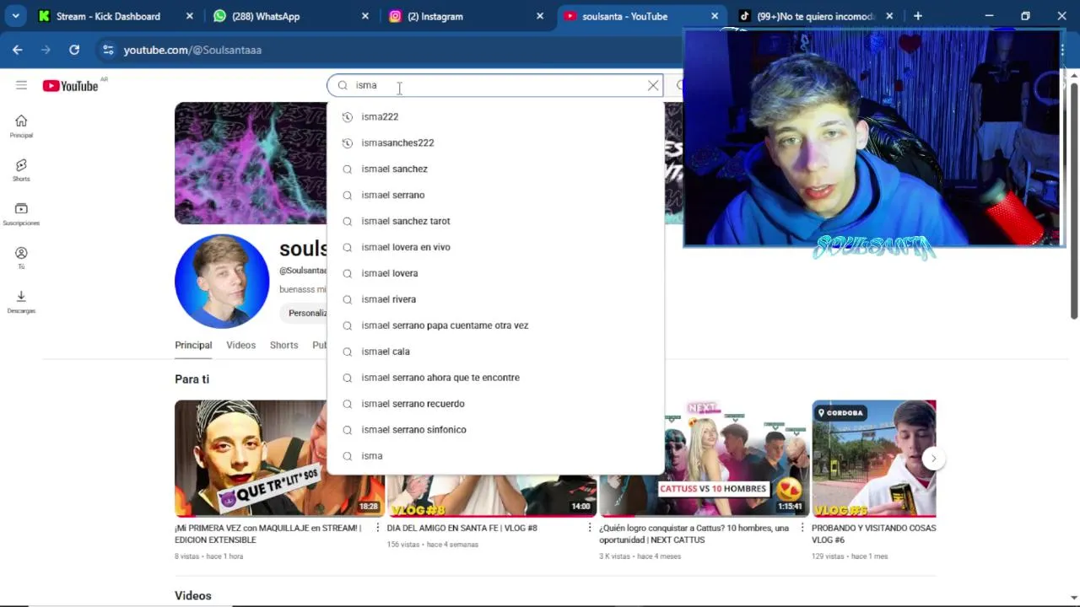Close the Instagram tab
Viewport: 1080px width, 607px height.
[540, 16]
